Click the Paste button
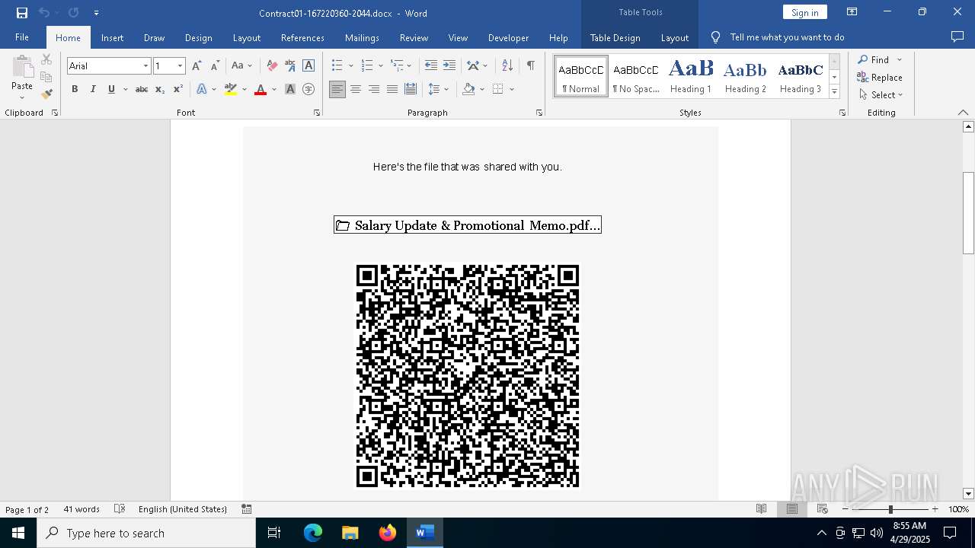The height and width of the screenshot is (548, 975). coord(22,78)
